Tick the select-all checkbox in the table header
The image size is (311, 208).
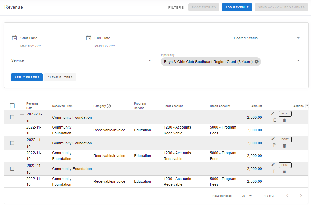pos(12,106)
